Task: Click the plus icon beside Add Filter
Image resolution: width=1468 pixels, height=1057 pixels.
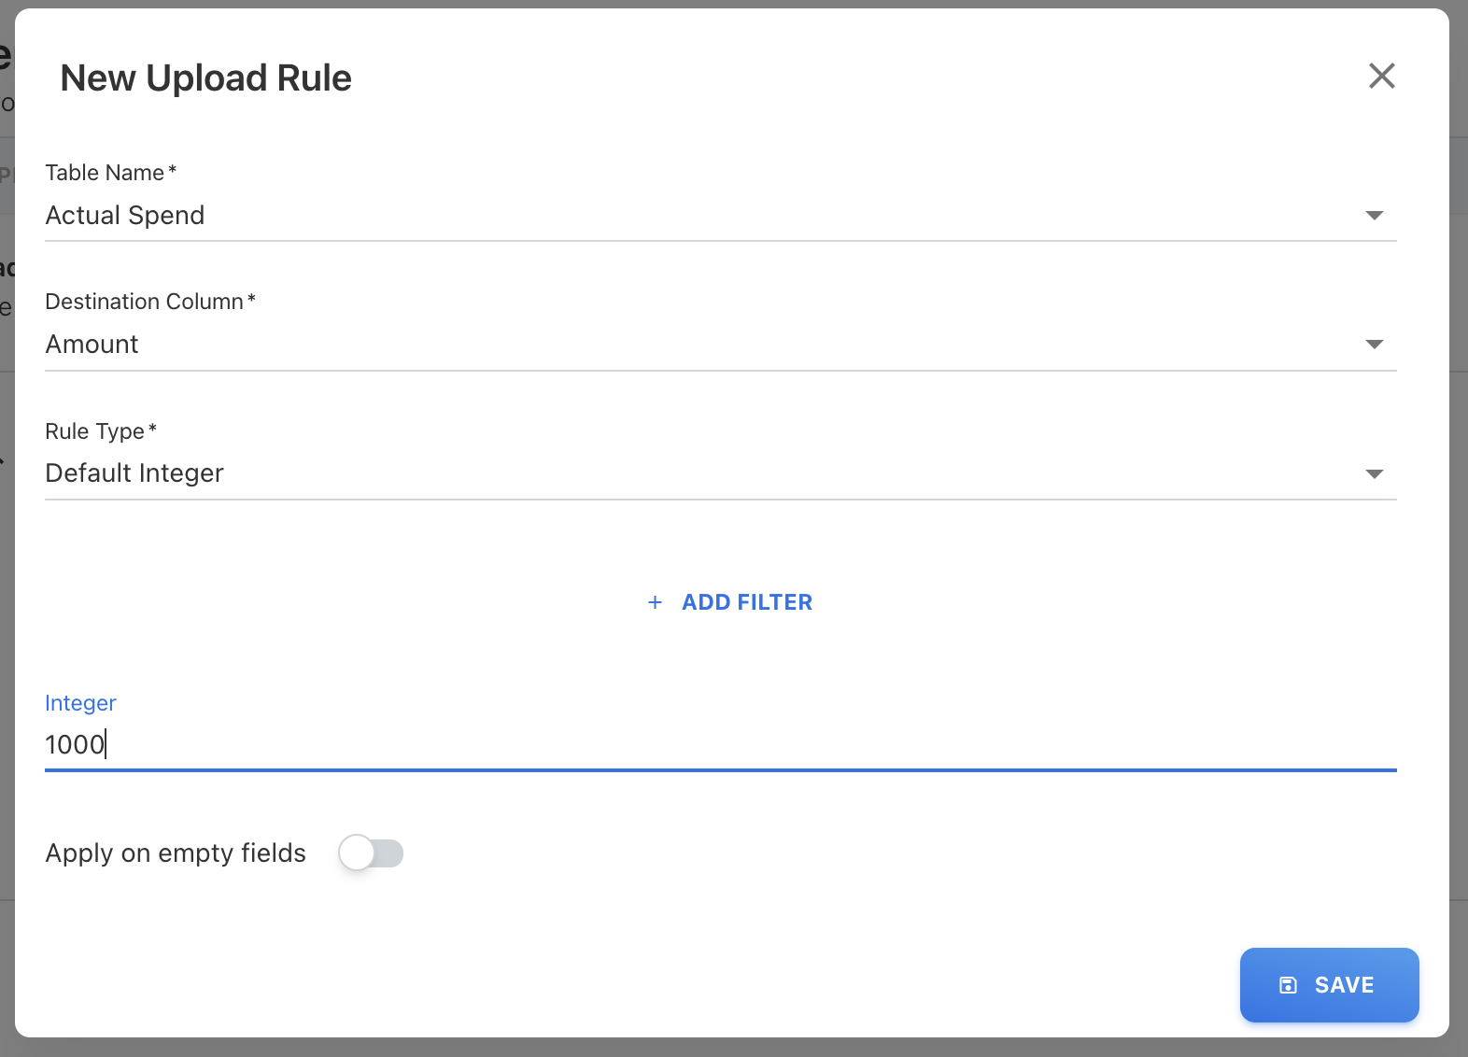Action: (655, 602)
